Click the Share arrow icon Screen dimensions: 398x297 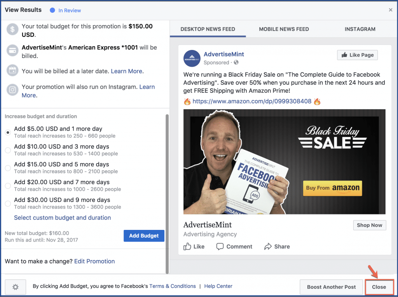point(268,246)
